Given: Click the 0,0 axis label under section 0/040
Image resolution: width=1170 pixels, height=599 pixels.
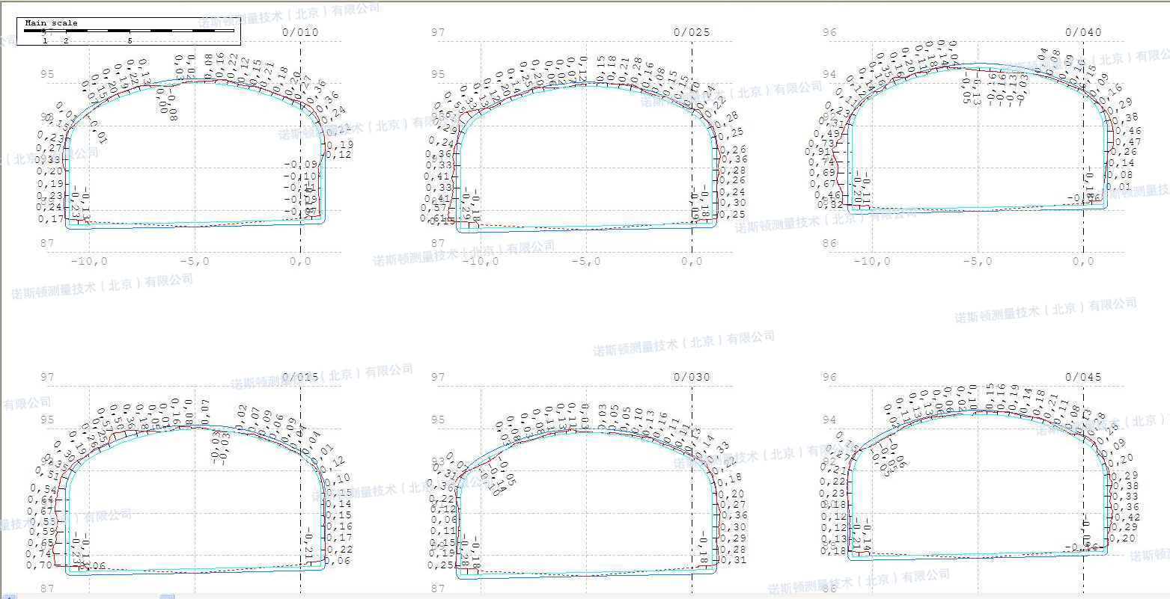Looking at the screenshot, I should [1083, 261].
